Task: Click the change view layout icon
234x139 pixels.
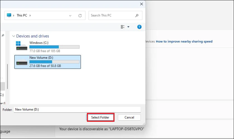Action: (123, 27)
